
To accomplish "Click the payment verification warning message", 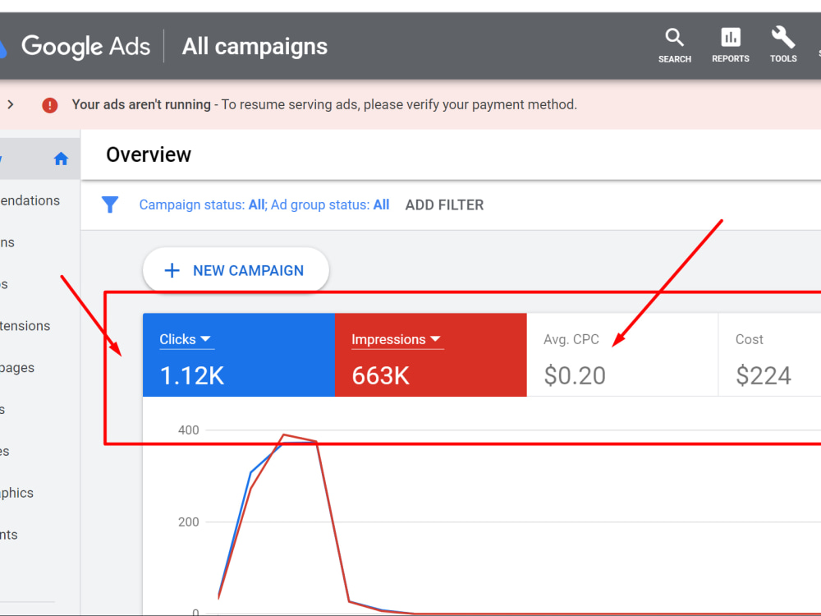I will pos(324,105).
